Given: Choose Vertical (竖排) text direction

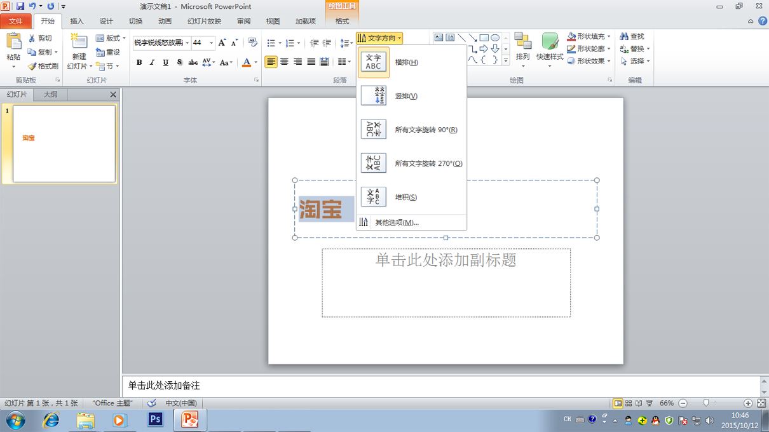Looking at the screenshot, I should pos(412,96).
